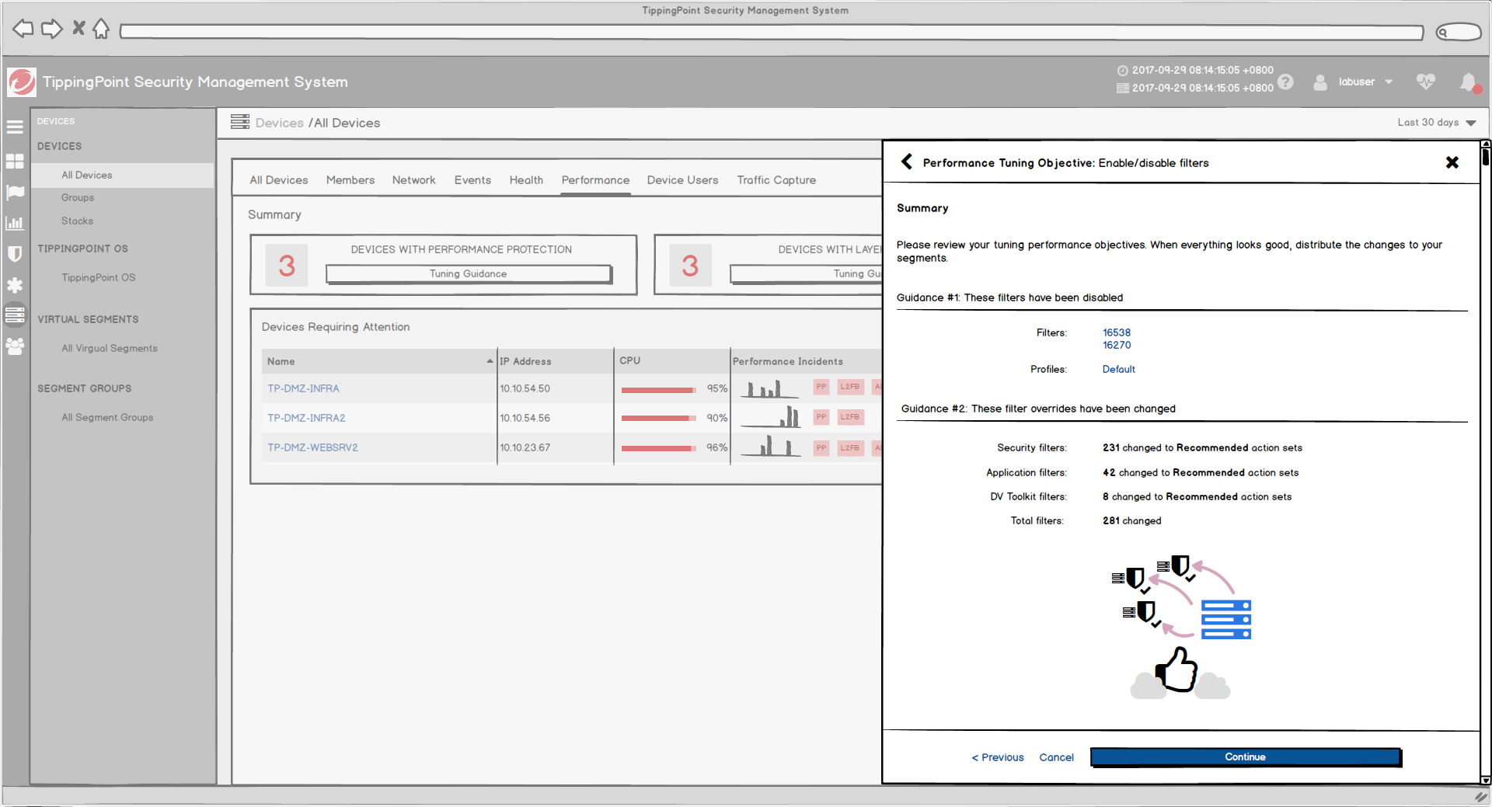
Task: Click the Continue button
Action: point(1246,757)
